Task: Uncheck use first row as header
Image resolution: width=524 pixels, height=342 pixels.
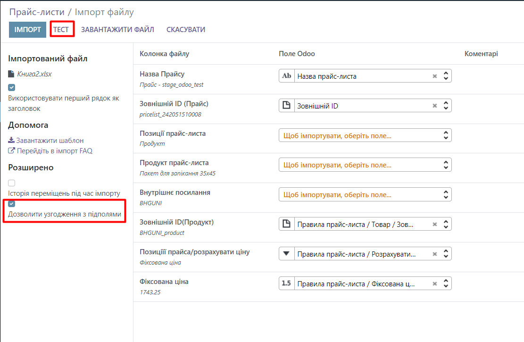Action: point(12,88)
